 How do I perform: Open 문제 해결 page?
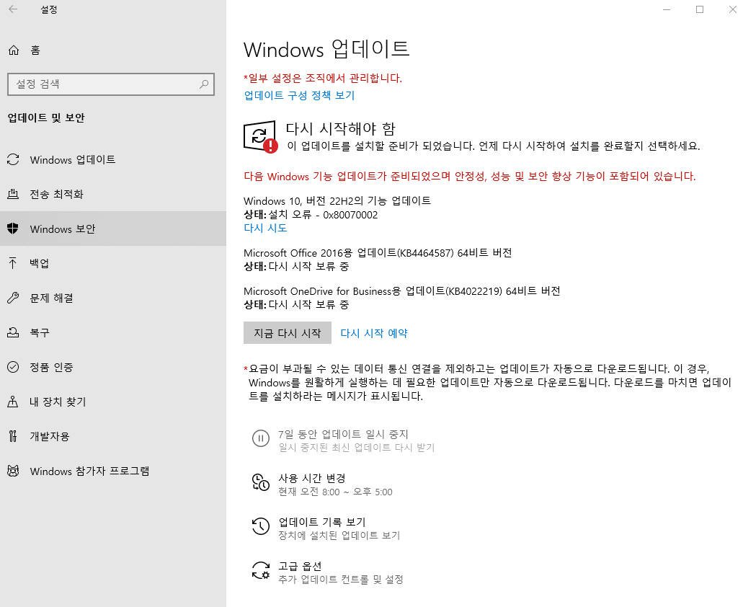(112, 298)
